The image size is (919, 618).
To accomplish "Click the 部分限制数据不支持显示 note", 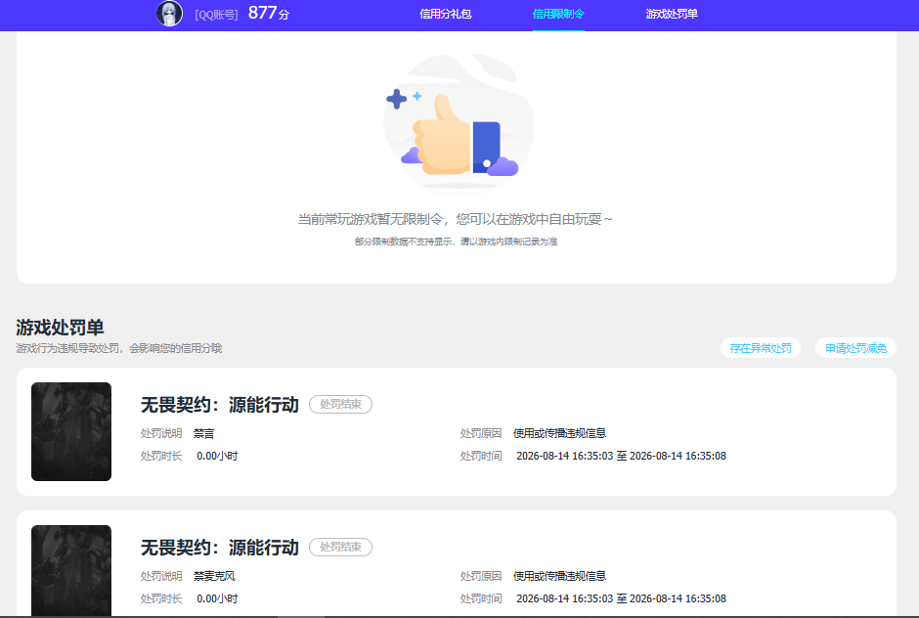I will [456, 242].
